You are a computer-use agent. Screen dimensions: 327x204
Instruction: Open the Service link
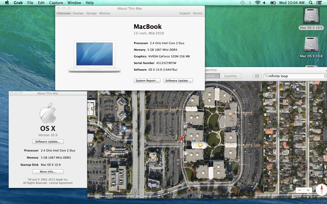click(x=197, y=13)
